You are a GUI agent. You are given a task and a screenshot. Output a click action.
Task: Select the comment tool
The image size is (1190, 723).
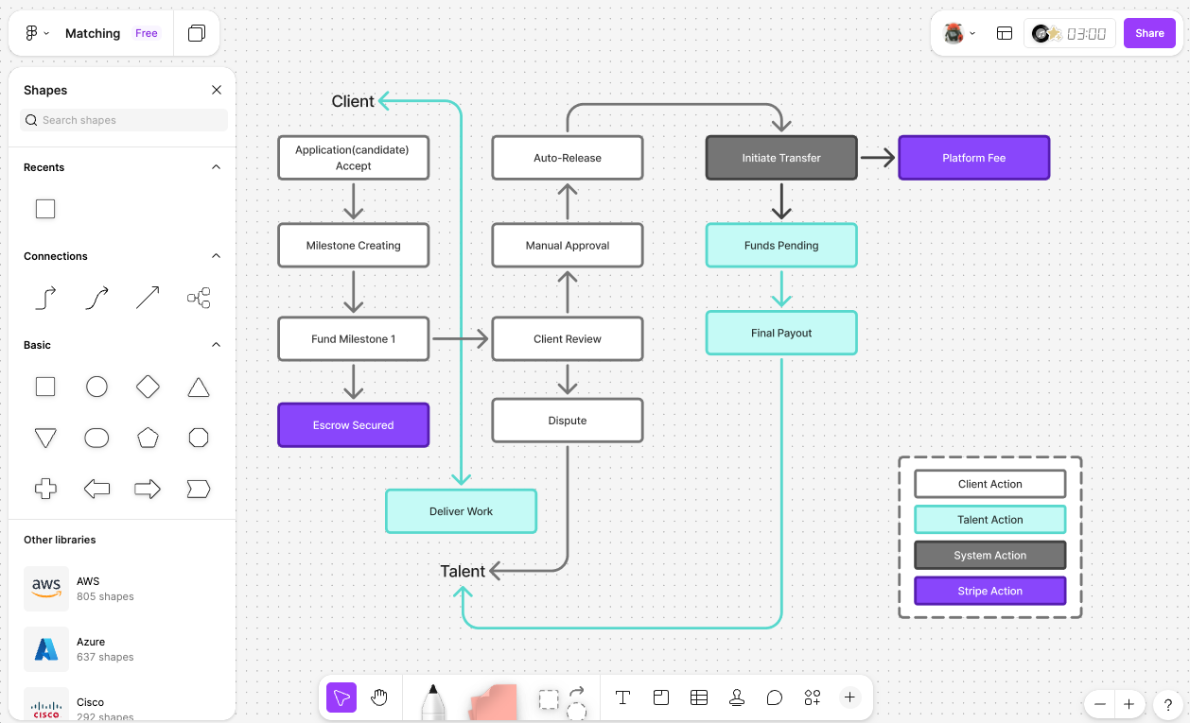[775, 697]
